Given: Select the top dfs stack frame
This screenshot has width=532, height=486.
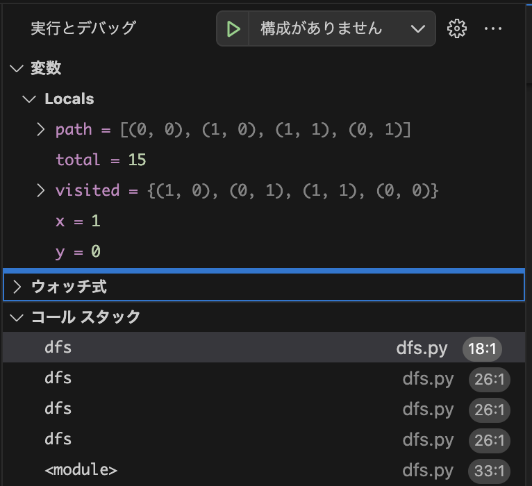Looking at the screenshot, I should [x=58, y=347].
